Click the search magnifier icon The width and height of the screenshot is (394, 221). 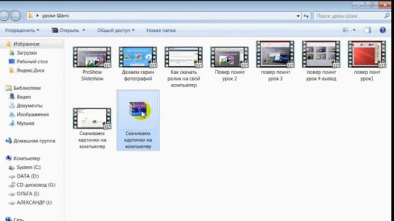coord(387,16)
